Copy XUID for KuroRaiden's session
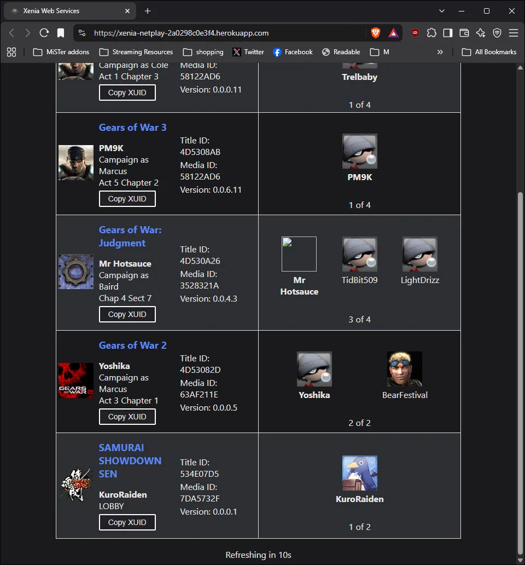 click(127, 522)
